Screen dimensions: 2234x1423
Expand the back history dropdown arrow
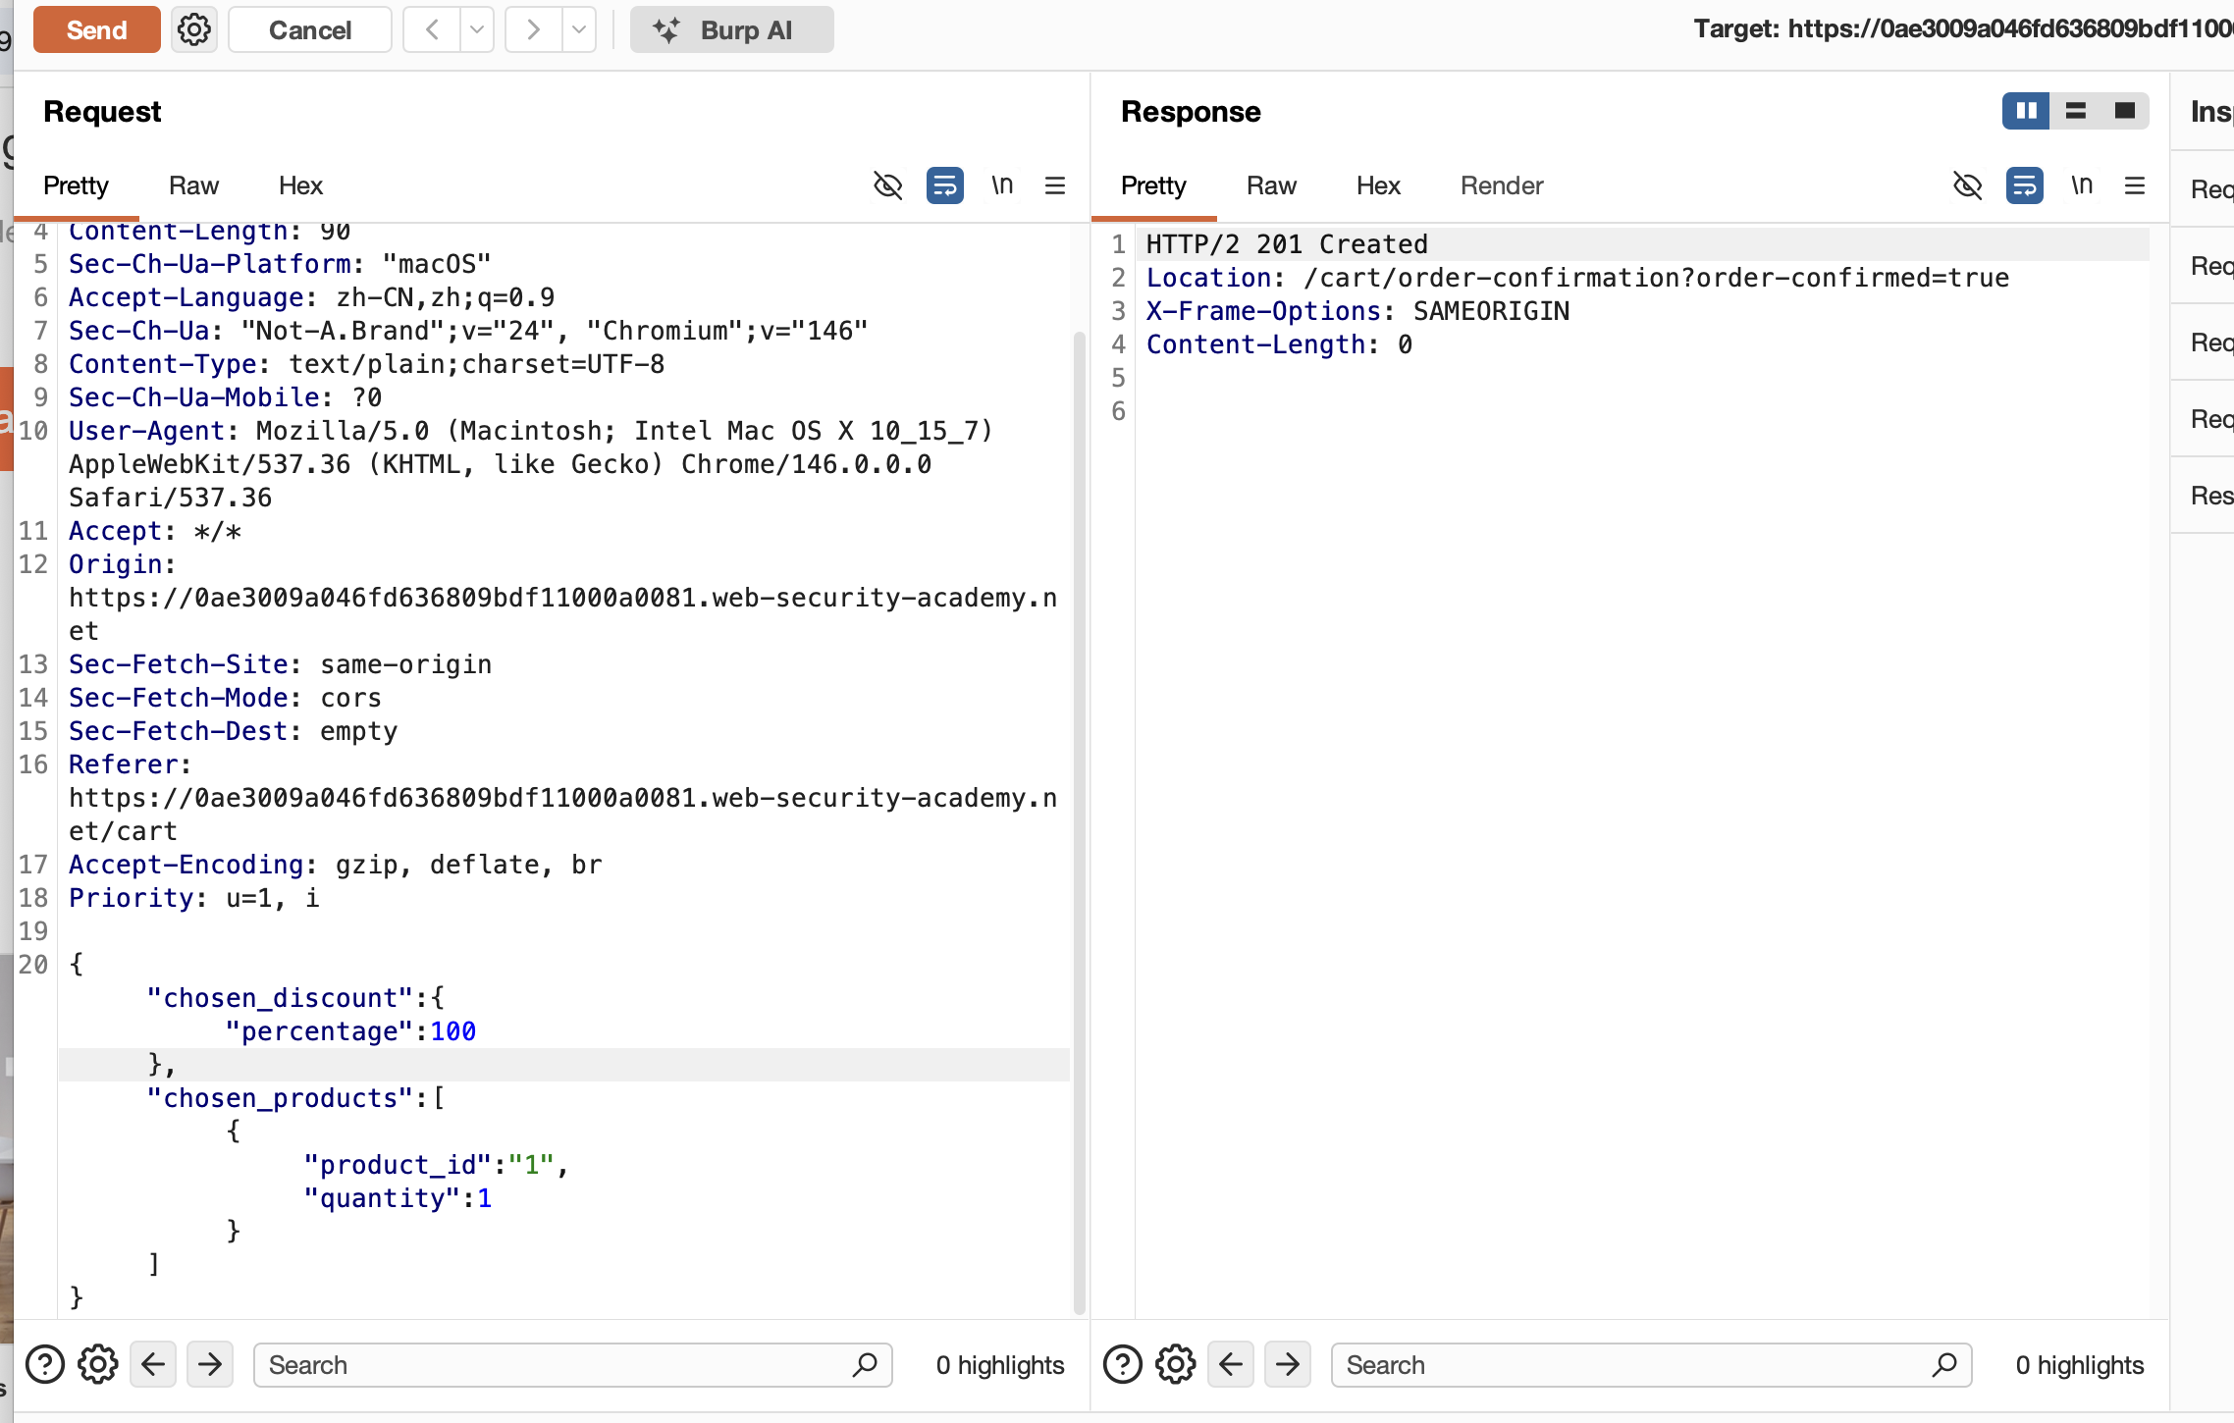[x=477, y=29]
